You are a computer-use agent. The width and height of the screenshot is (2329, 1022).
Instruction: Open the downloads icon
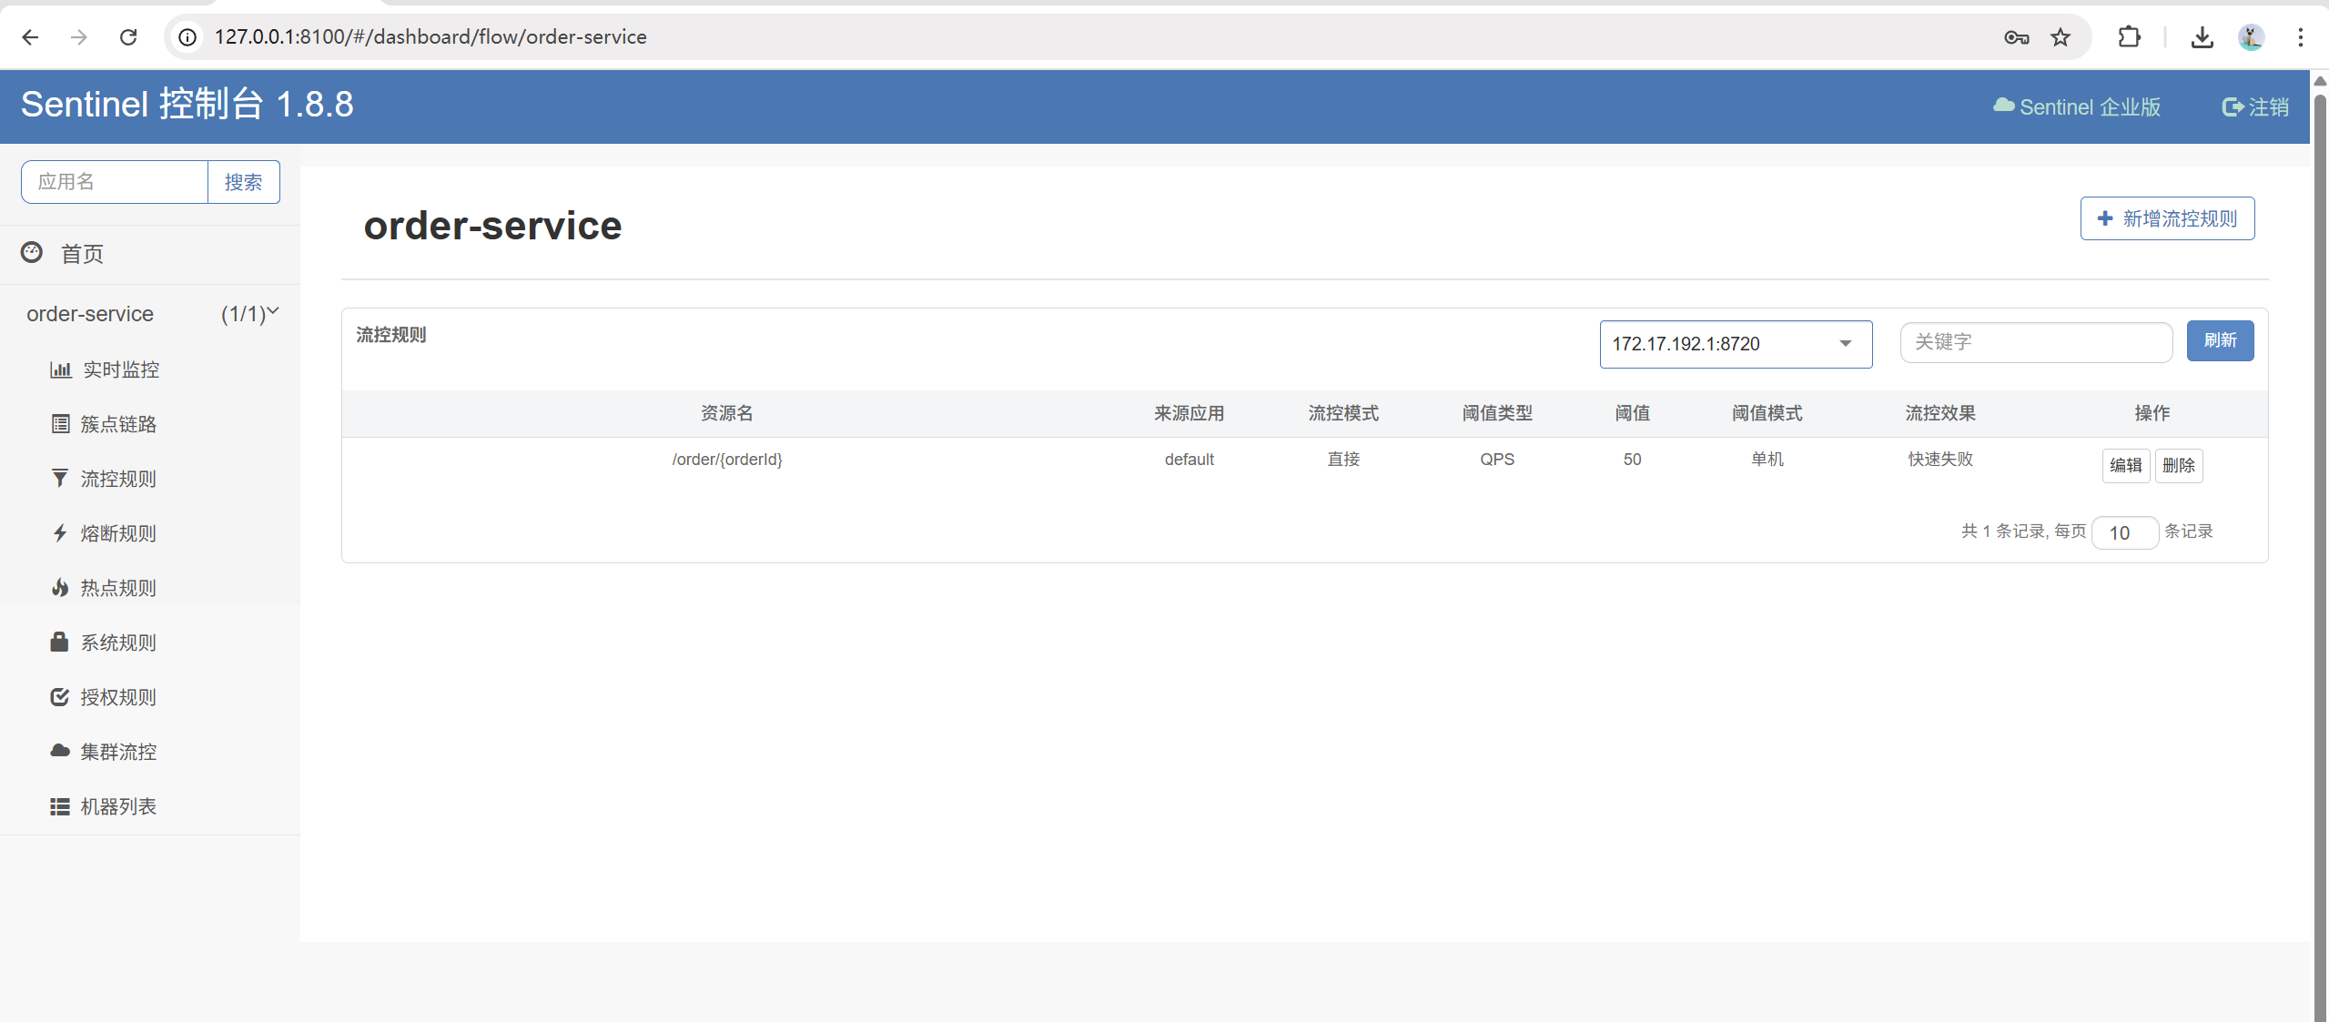(2202, 37)
